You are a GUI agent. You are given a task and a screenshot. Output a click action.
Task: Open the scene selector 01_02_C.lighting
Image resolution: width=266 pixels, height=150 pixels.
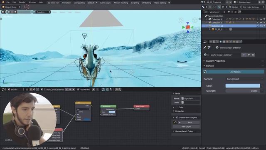pos(213,2)
